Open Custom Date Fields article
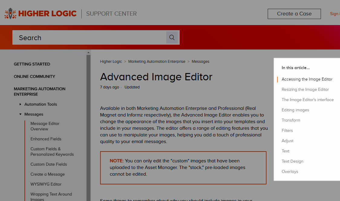 [x=49, y=164]
